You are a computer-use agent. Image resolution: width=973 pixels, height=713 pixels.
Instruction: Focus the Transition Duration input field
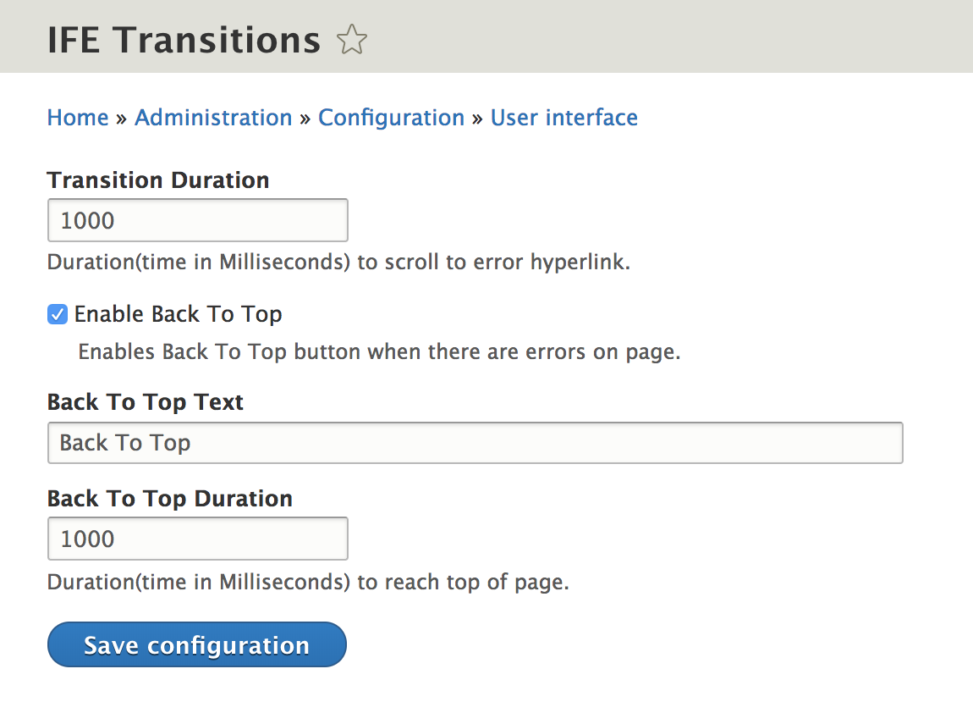click(x=198, y=220)
